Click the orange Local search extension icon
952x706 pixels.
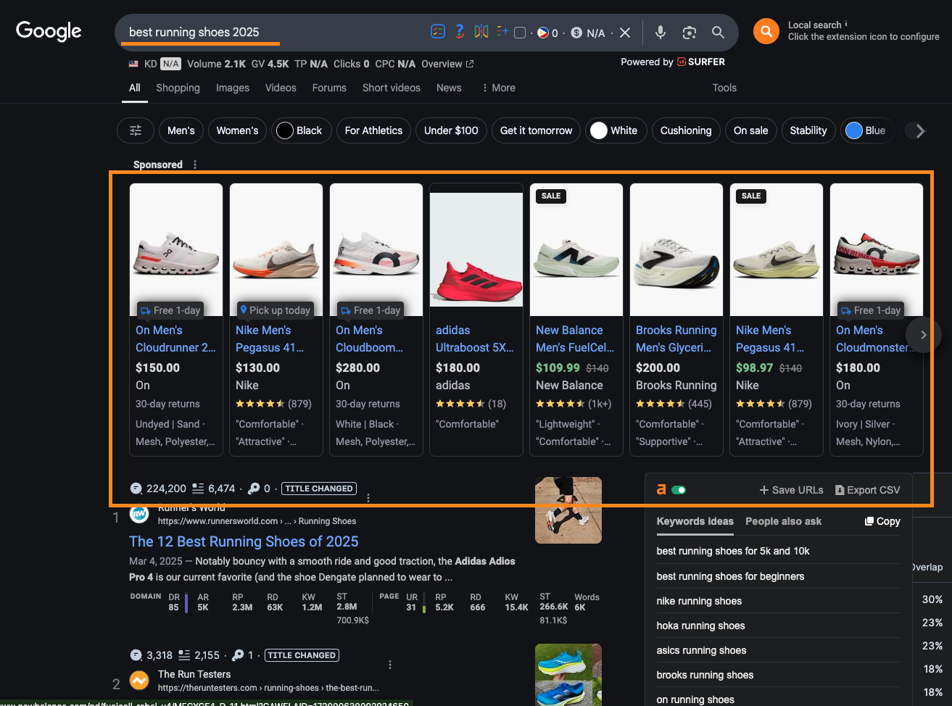766,31
